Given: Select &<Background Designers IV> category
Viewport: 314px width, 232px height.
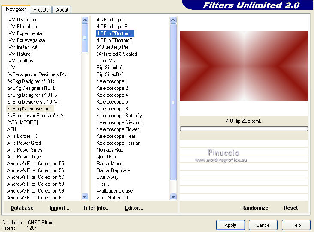Looking at the screenshot, I should click(37, 74).
